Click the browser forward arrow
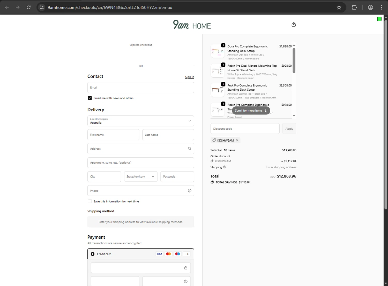The width and height of the screenshot is (388, 286). click(18, 7)
